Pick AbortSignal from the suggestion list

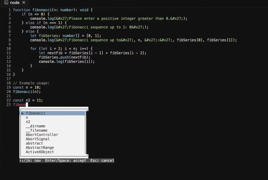[x=37, y=139]
